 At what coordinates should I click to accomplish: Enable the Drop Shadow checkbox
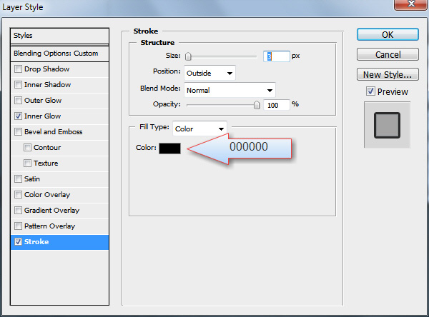click(x=18, y=69)
